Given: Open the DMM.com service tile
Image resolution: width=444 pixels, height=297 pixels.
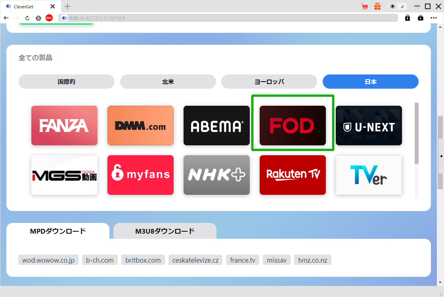Looking at the screenshot, I should click(140, 126).
